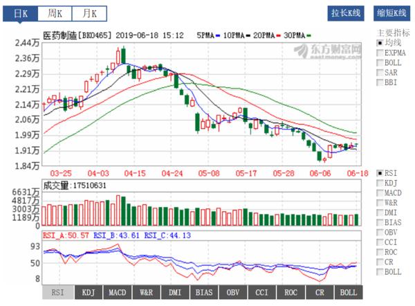
Task: Click the RSI_C:44.13 value
Action: pyautogui.click(x=167, y=235)
